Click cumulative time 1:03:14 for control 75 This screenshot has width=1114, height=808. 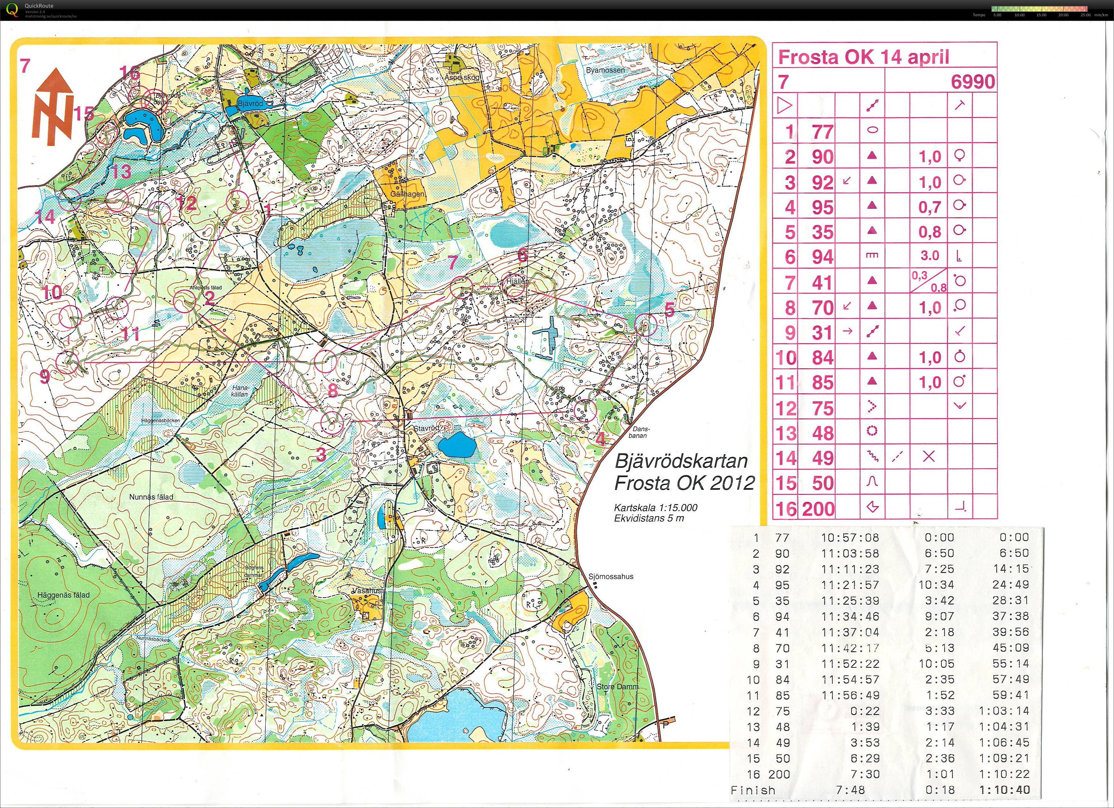click(1004, 711)
